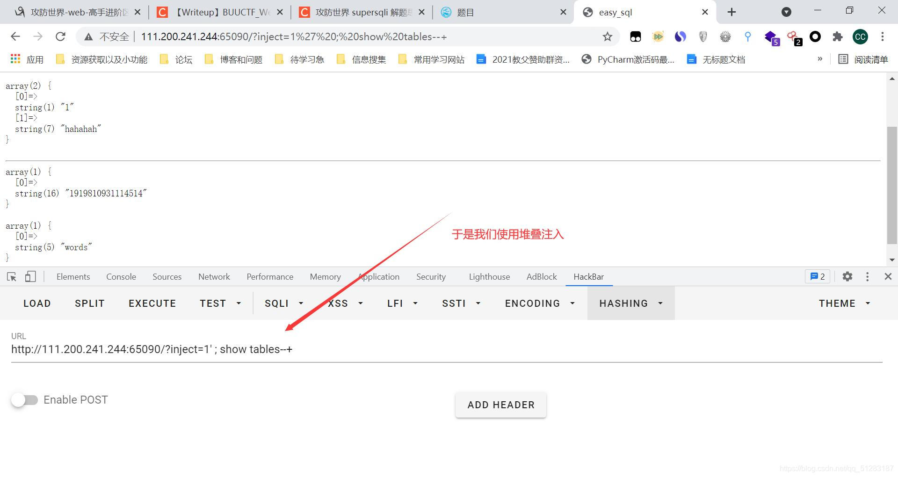The height and width of the screenshot is (477, 898).
Task: Switch to the Network DevTools tab
Action: (x=214, y=277)
